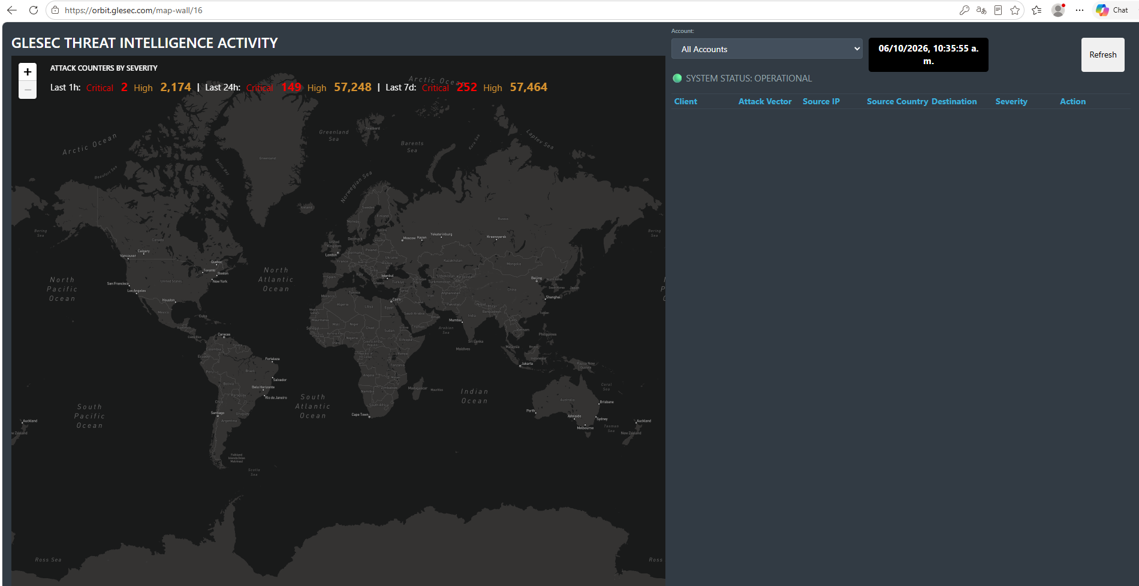Click the Last 1h High count 2,174
This screenshot has height=586, width=1139.
[176, 87]
